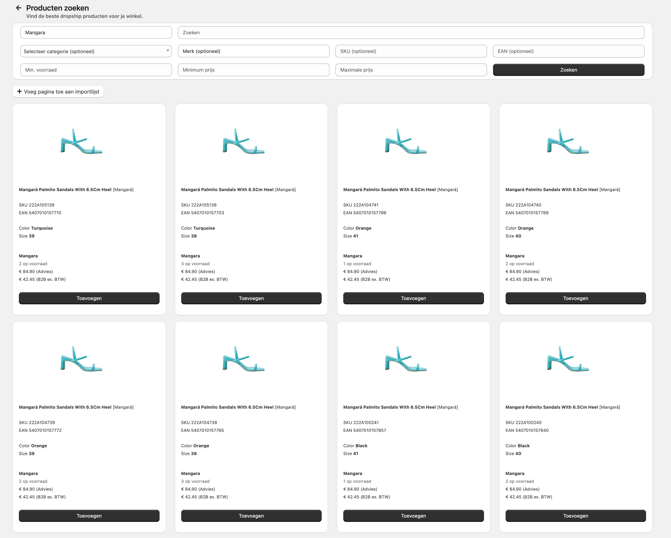This screenshot has height=538, width=671.
Task: Add Orange size 41 sandal SKU 222A104741
Action: pyautogui.click(x=413, y=298)
